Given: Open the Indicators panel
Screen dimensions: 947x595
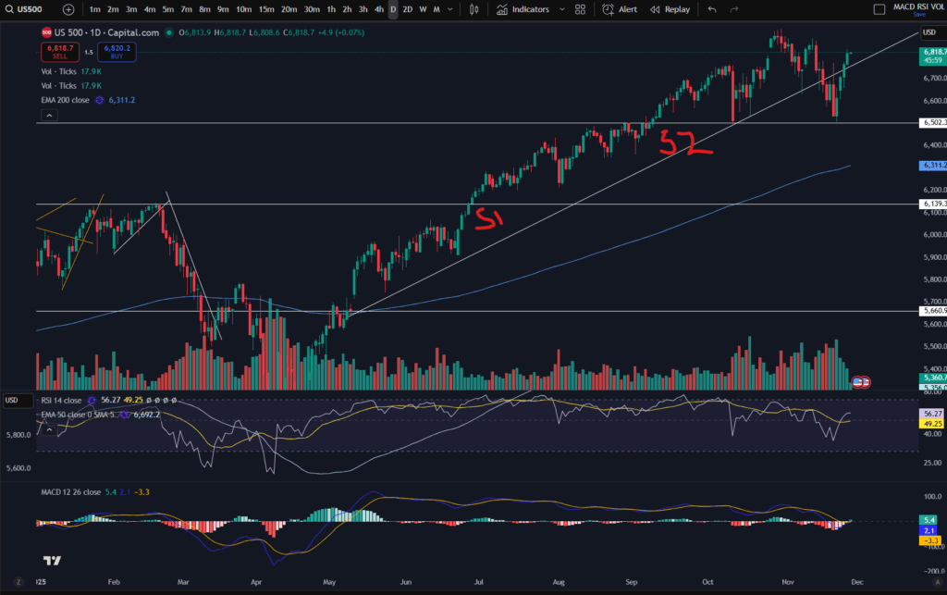Looking at the screenshot, I should coord(523,9).
